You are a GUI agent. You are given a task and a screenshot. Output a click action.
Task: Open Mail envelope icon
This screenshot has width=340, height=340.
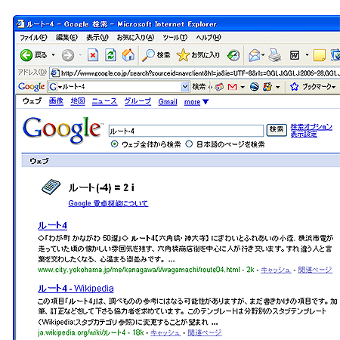pos(255,55)
